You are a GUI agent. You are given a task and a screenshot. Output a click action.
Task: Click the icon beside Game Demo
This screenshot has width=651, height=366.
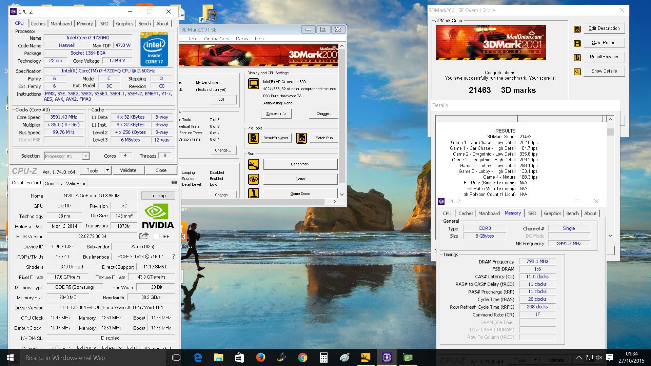254,193
